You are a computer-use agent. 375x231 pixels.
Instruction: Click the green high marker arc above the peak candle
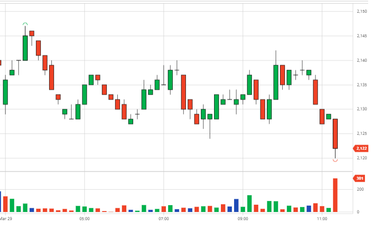click(25, 24)
